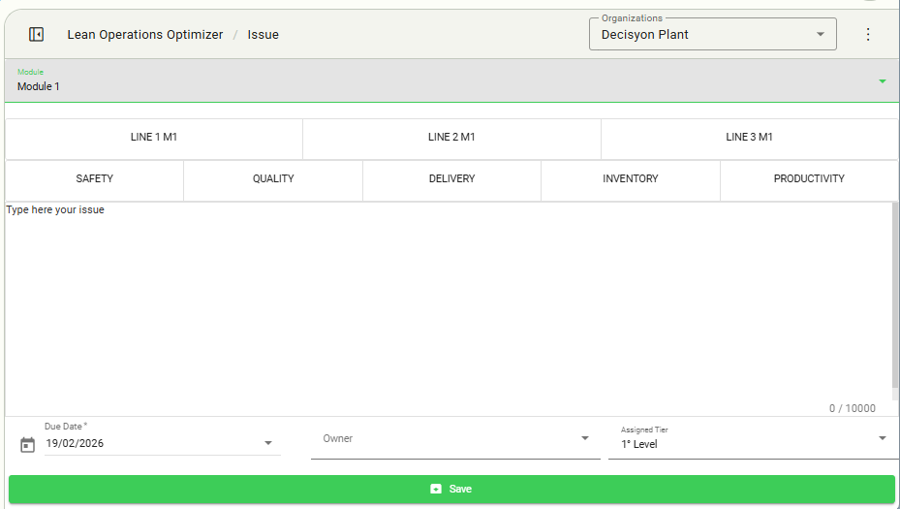This screenshot has height=509, width=900.
Task: Expand the Assigned Tier dropdown
Action: click(753, 439)
